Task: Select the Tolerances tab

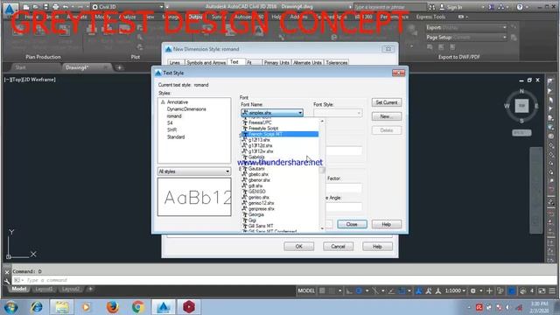Action: tap(337, 62)
